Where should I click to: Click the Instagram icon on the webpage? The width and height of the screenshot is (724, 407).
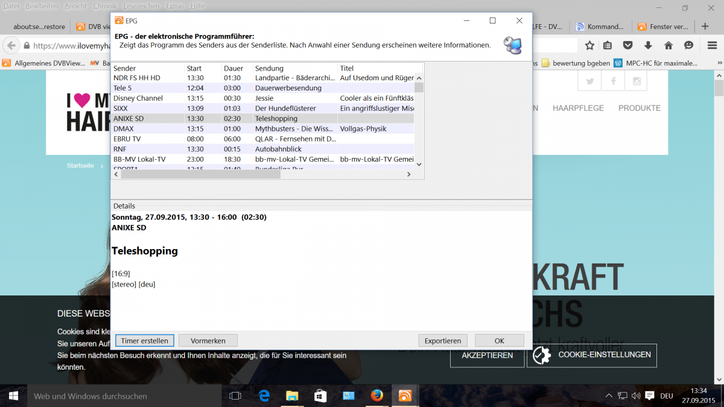(636, 81)
